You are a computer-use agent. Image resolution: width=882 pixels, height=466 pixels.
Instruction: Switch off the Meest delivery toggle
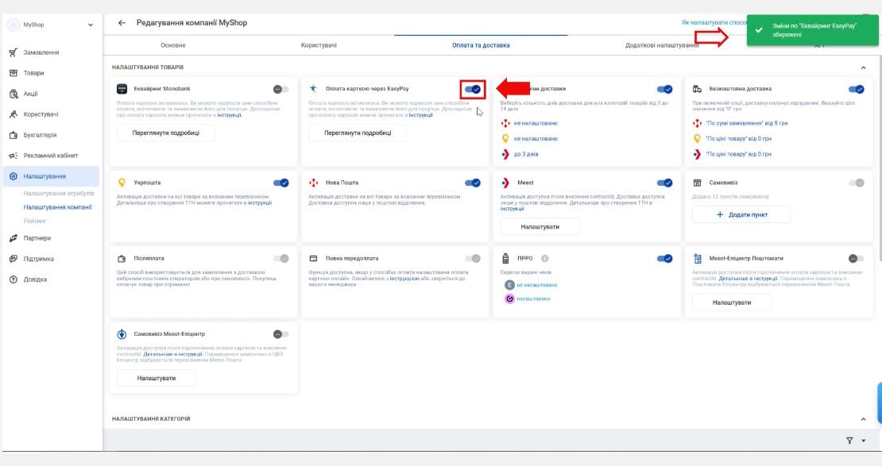point(664,183)
